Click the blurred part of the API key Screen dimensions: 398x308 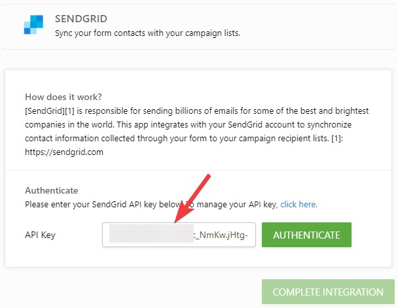click(149, 235)
